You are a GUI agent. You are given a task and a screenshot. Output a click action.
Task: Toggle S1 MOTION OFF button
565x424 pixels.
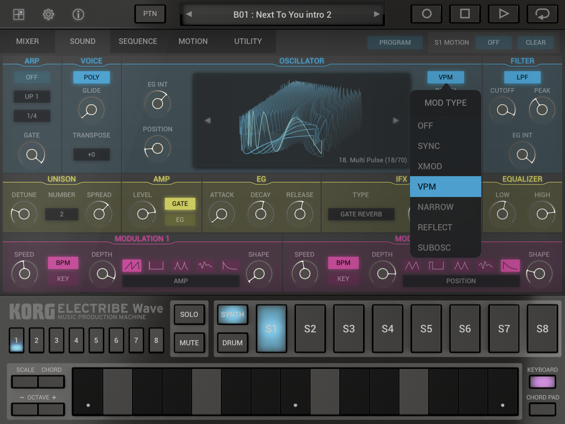click(493, 42)
